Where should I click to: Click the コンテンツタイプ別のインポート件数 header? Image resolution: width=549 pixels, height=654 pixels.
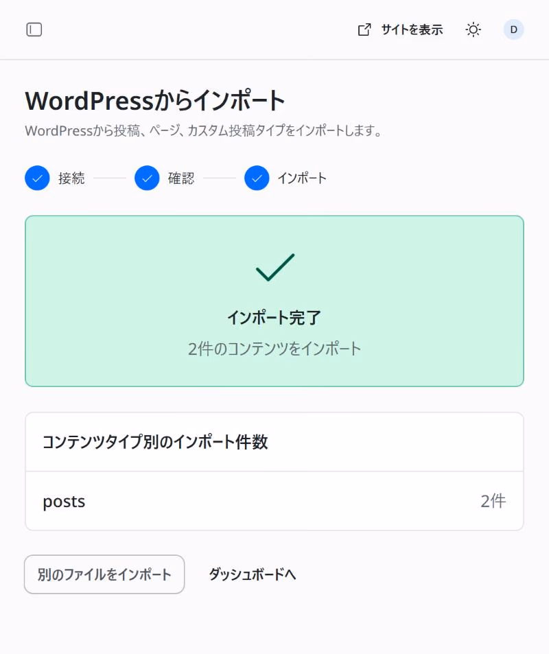(x=155, y=442)
